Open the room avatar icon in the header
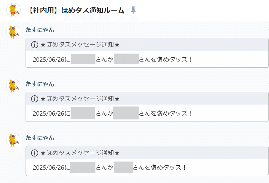The height and width of the screenshot is (183, 269). click(x=13, y=10)
